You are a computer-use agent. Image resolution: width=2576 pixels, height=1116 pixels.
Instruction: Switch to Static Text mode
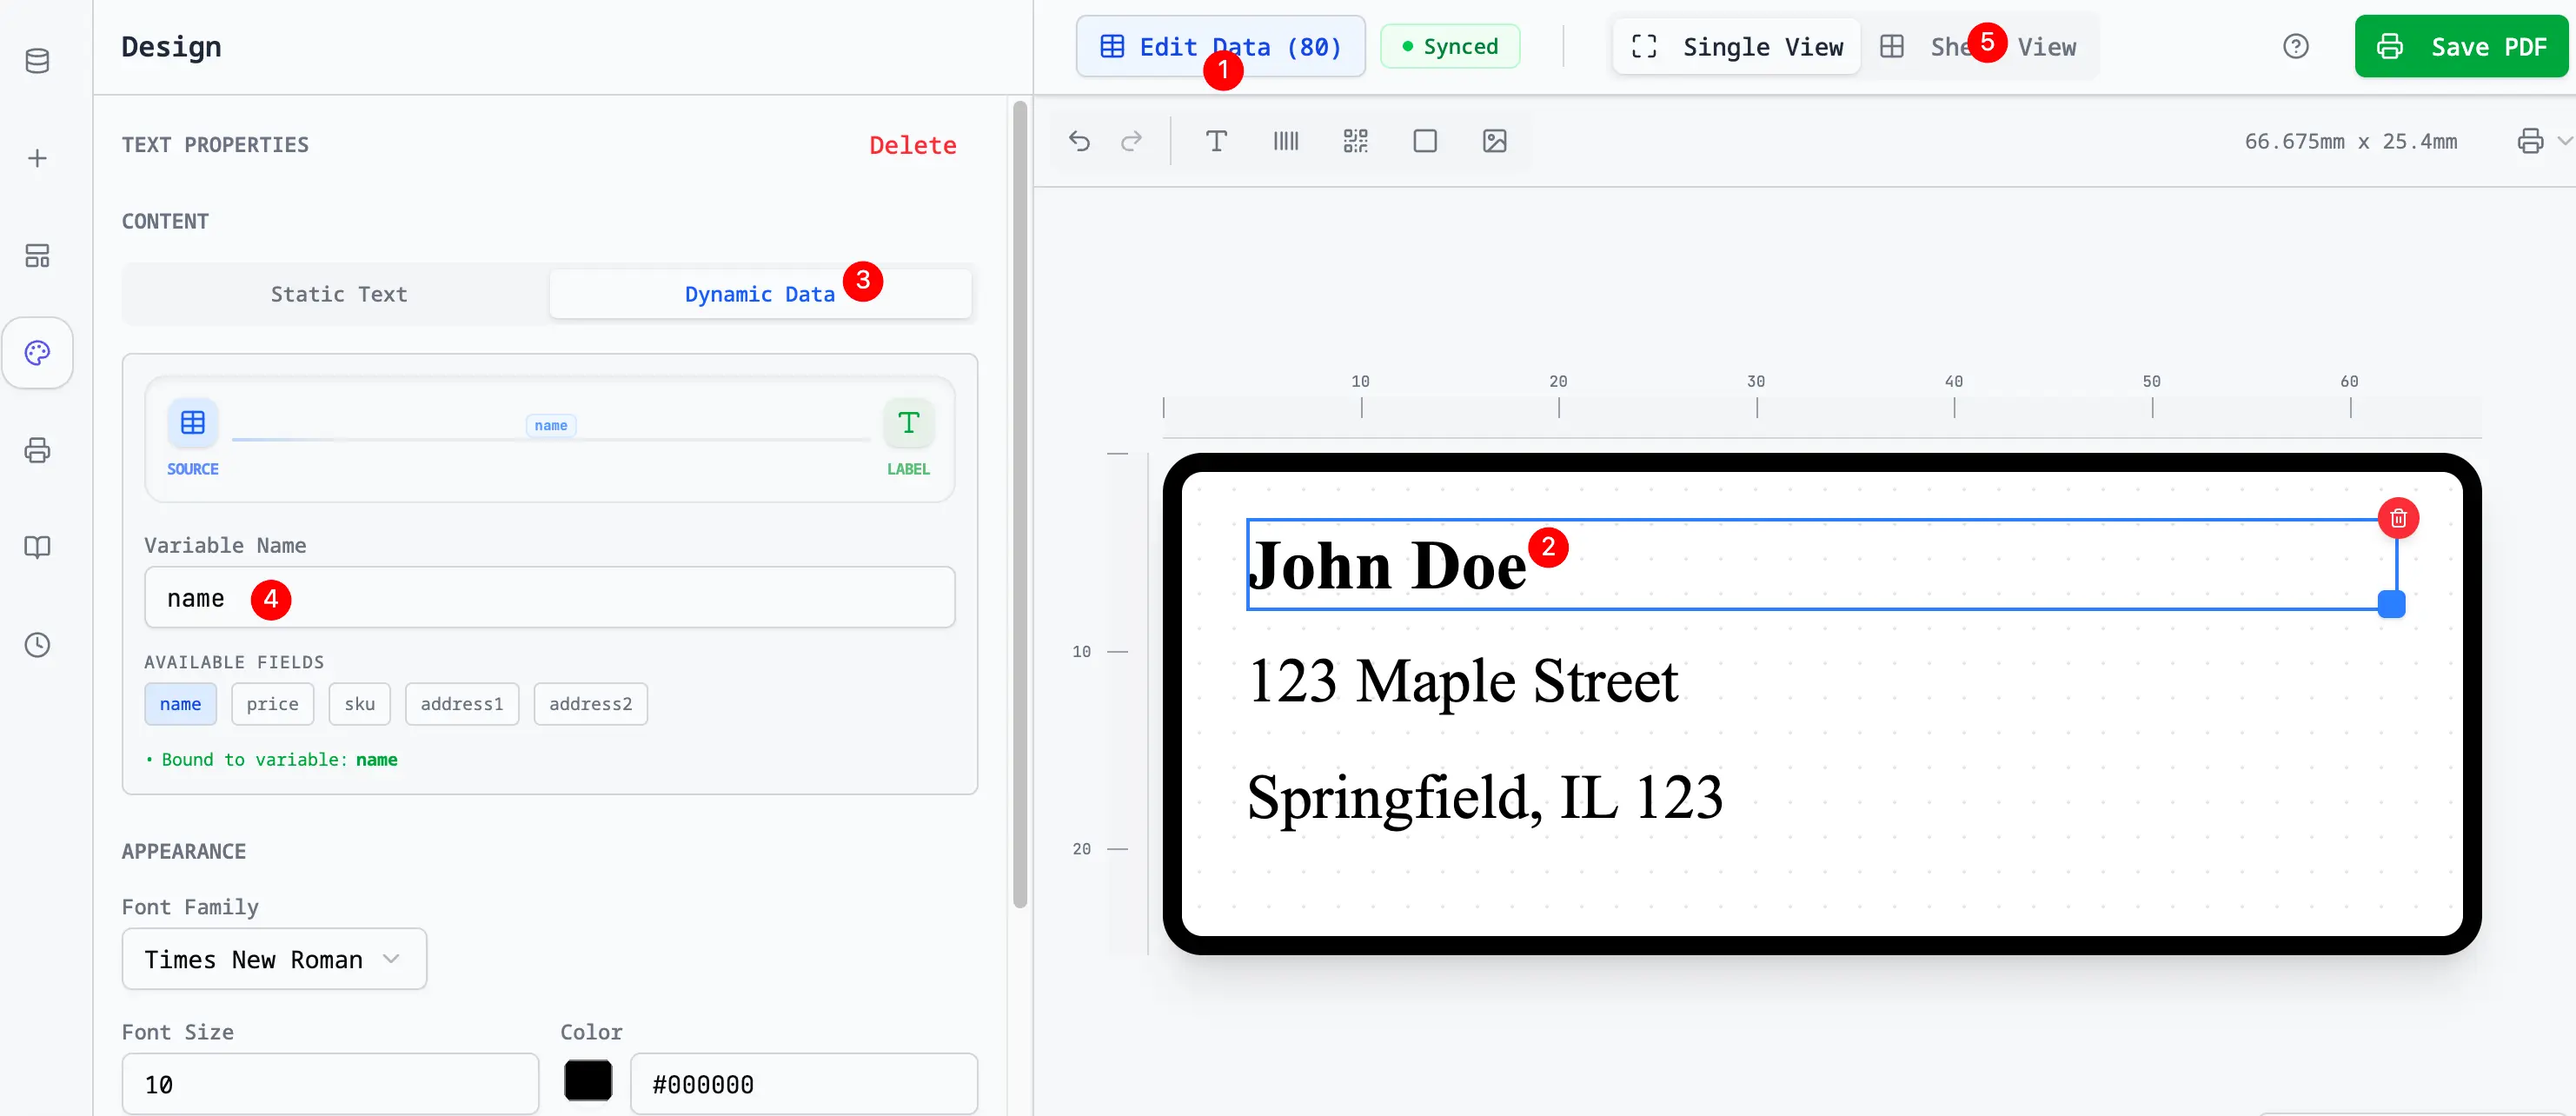(338, 294)
